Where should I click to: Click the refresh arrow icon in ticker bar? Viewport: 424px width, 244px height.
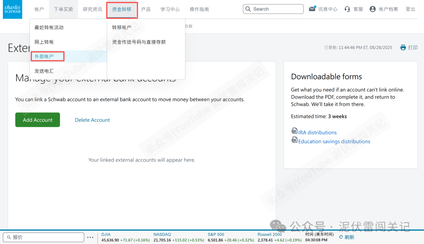pyautogui.click(x=341, y=237)
